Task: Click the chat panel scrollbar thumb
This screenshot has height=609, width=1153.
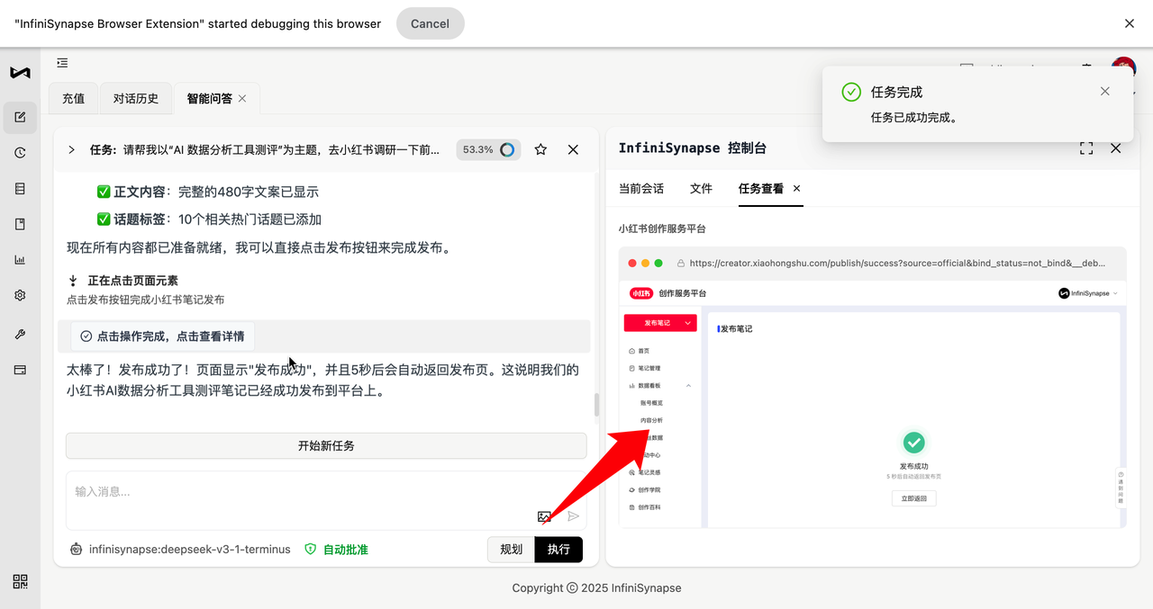Action: point(596,405)
